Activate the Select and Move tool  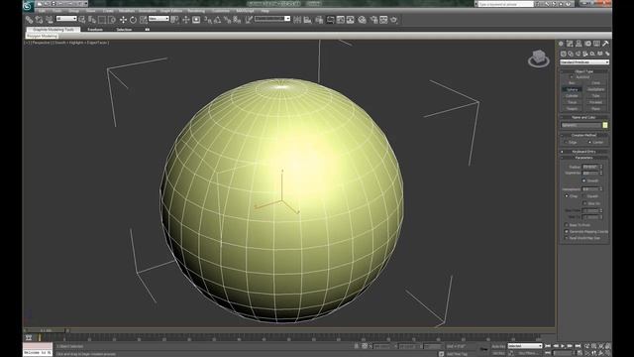123,20
